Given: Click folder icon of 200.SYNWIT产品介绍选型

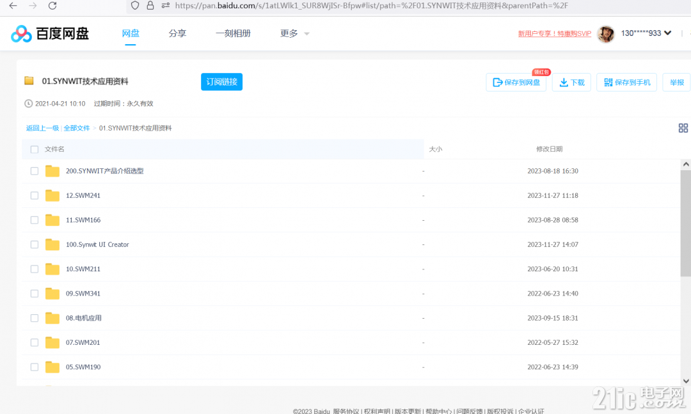Looking at the screenshot, I should [52, 171].
